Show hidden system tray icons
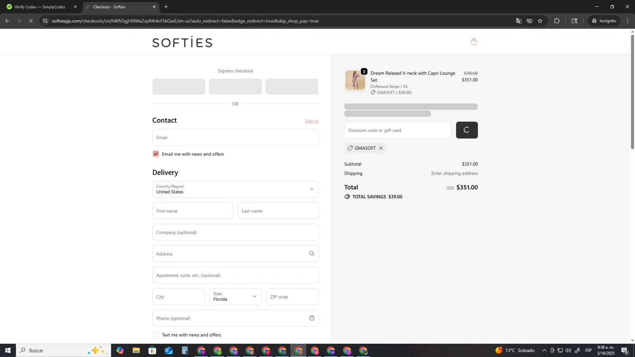 click(x=544, y=350)
